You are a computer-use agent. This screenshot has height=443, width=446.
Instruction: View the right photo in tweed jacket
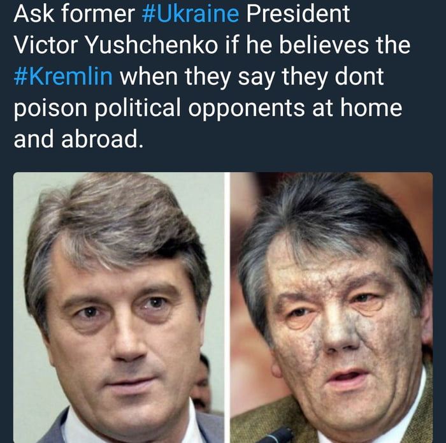click(x=331, y=307)
